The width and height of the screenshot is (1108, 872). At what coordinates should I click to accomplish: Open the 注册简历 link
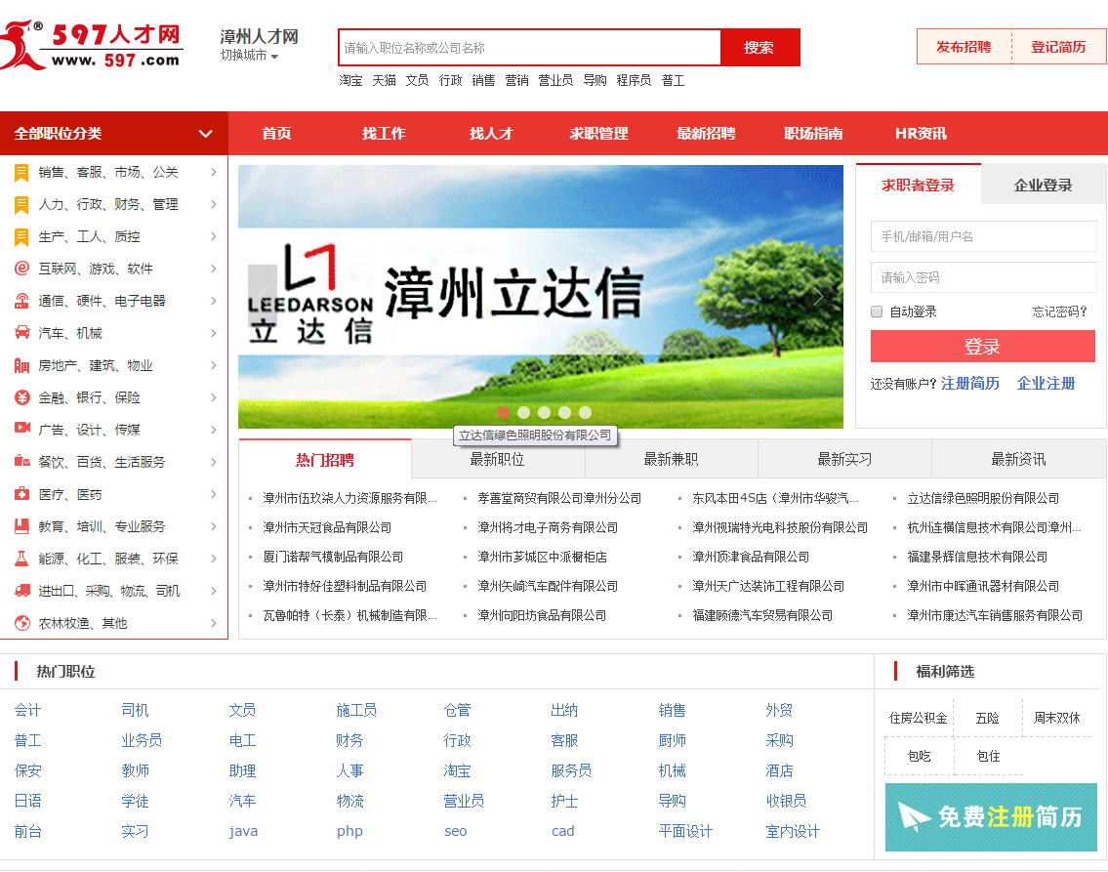point(970,383)
